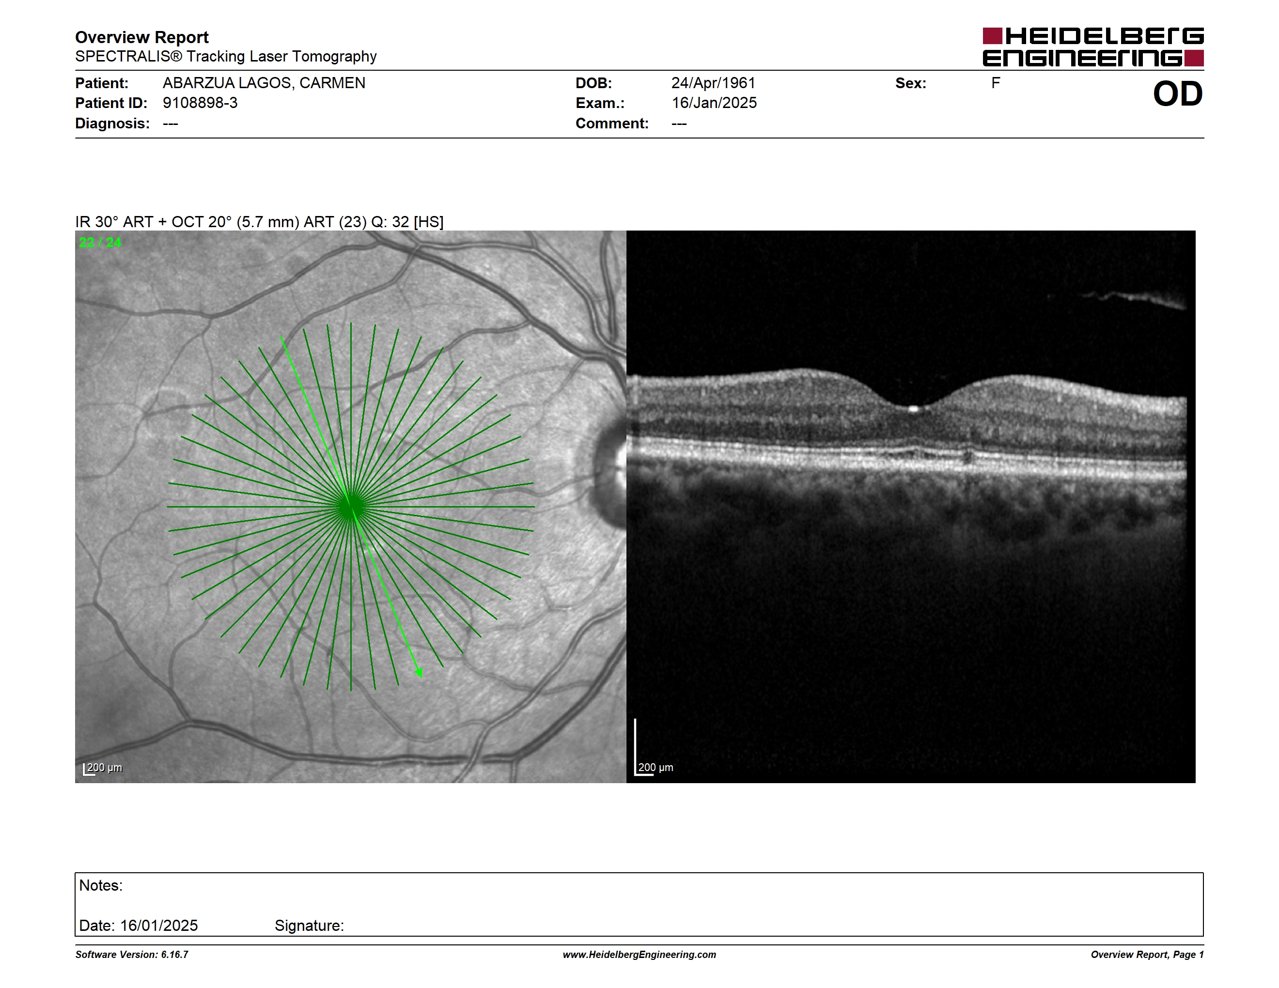1279x988 pixels.
Task: Select patient name 'ABARZUA LAGOS, CARMEN'
Action: click(x=264, y=83)
